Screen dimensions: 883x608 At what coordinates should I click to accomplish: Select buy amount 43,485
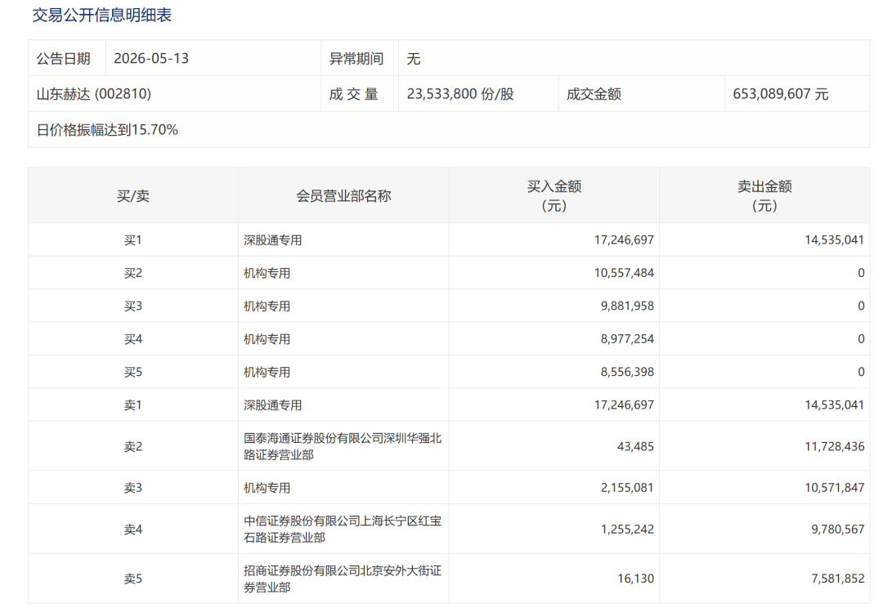(635, 447)
